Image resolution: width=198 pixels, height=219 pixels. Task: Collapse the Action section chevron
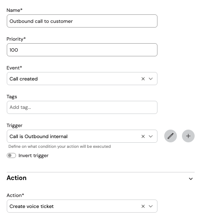tap(191, 179)
